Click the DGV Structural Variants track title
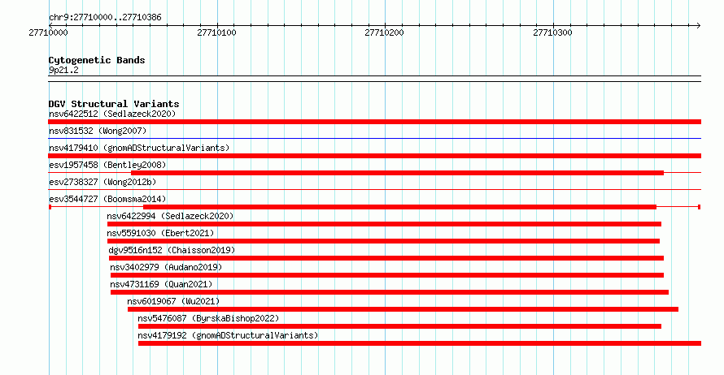The height and width of the screenshot is (375, 724). [x=114, y=104]
